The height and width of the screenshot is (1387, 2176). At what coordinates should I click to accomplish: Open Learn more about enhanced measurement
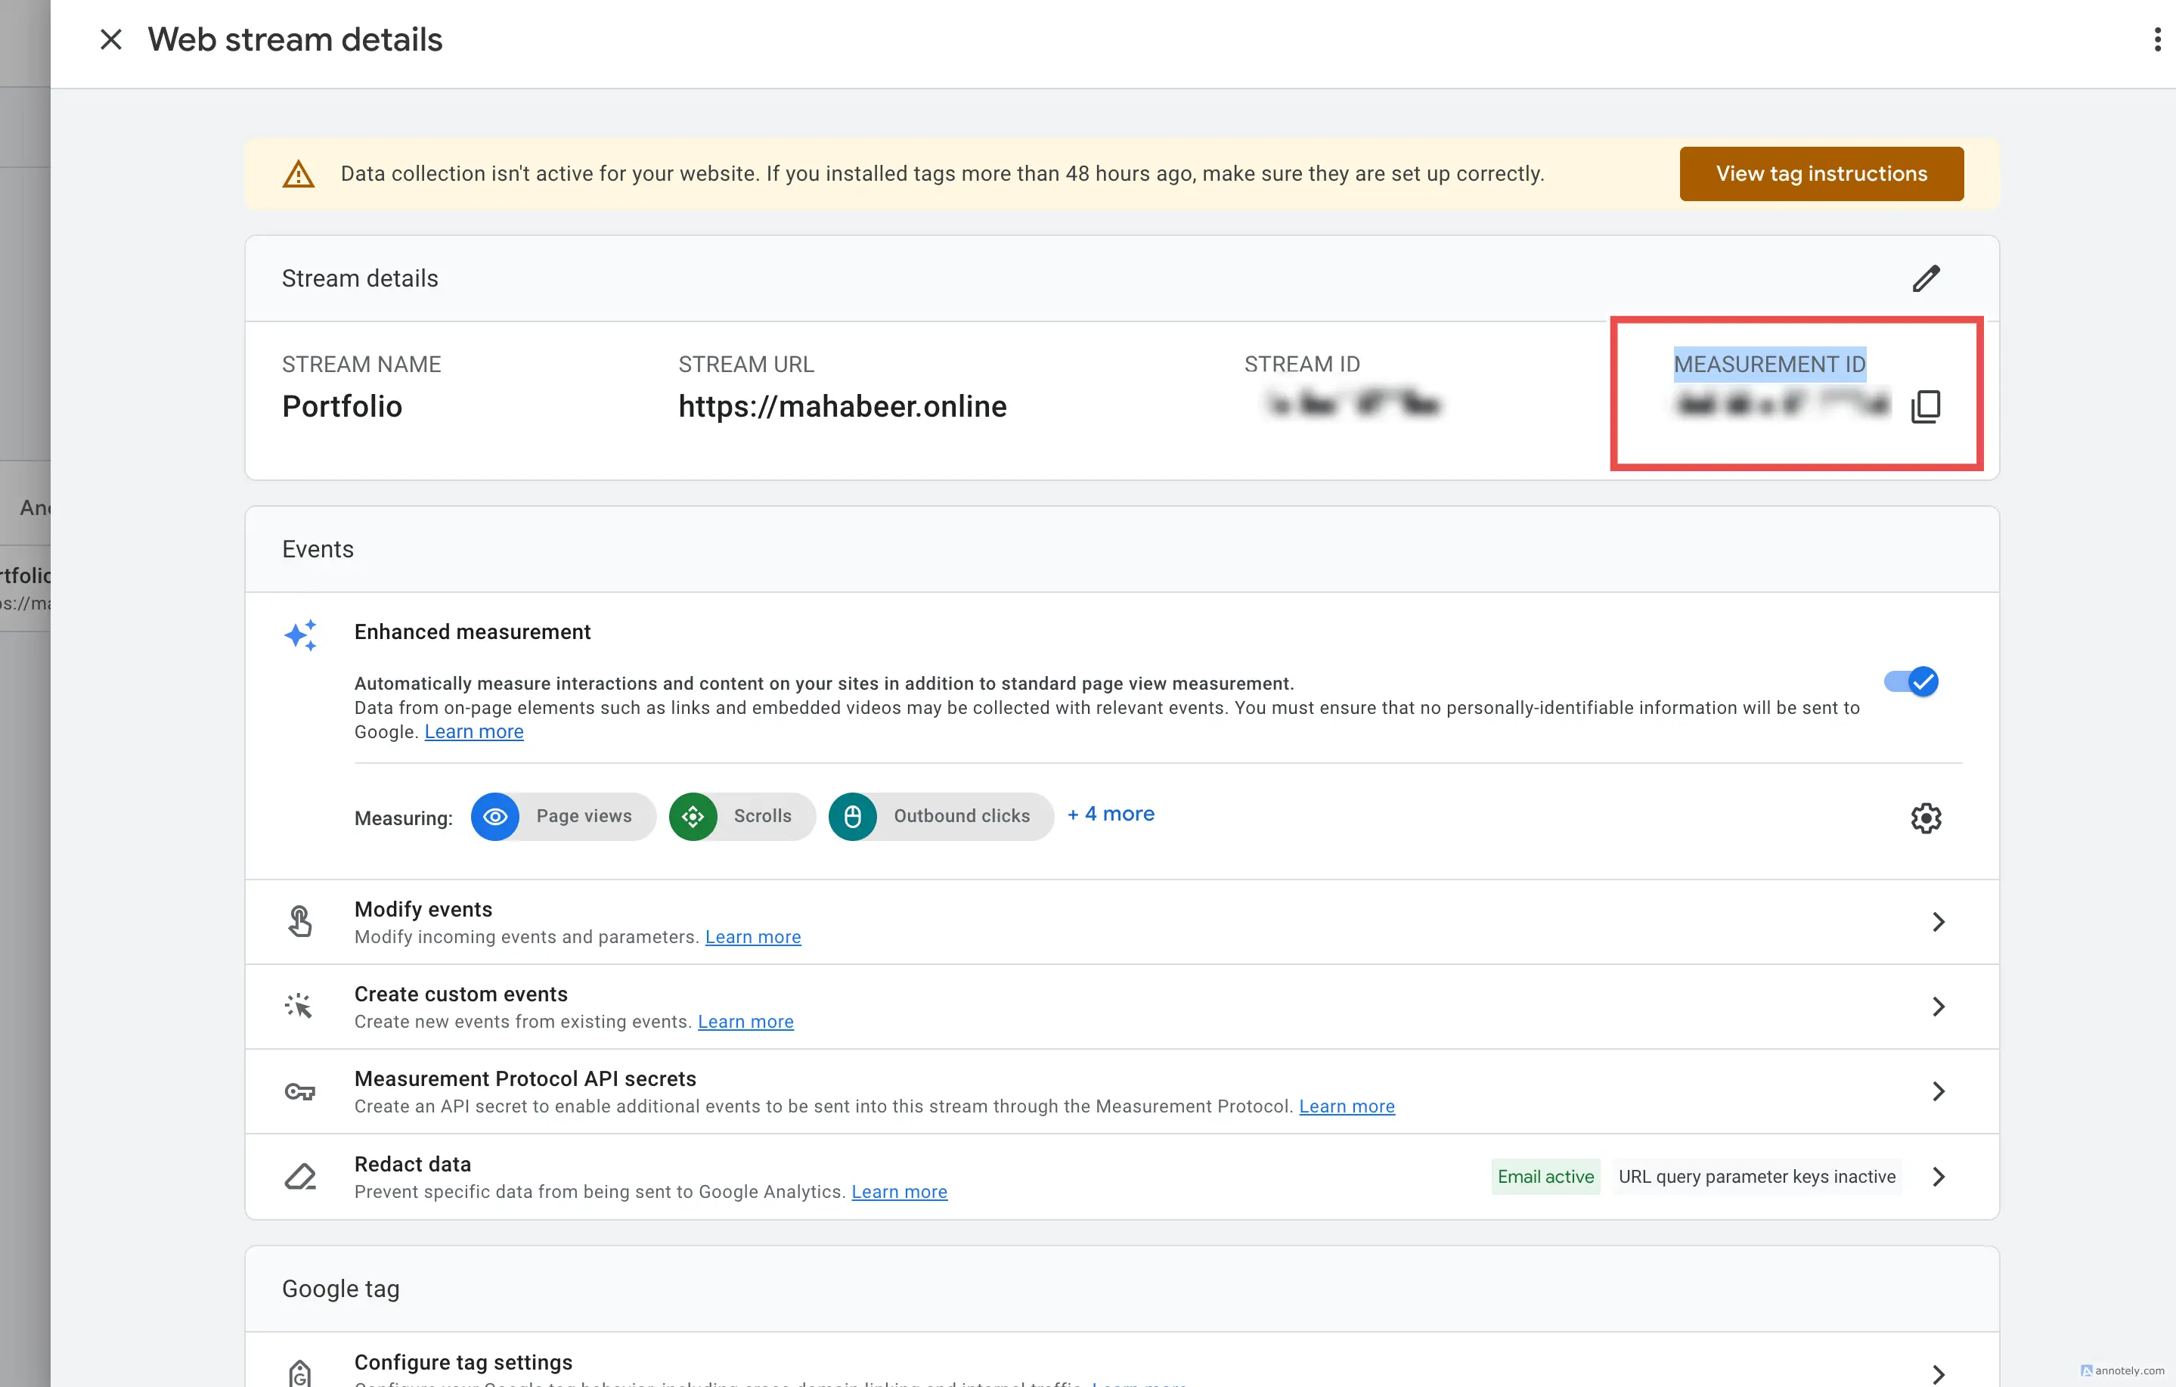473,731
